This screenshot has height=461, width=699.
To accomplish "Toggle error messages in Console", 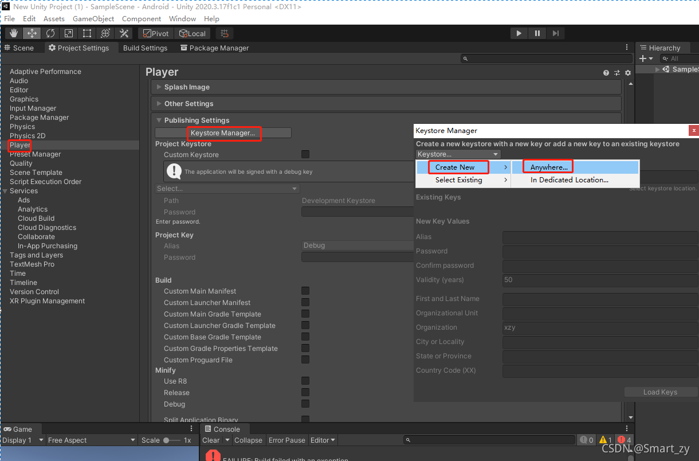I will pyautogui.click(x=625, y=440).
